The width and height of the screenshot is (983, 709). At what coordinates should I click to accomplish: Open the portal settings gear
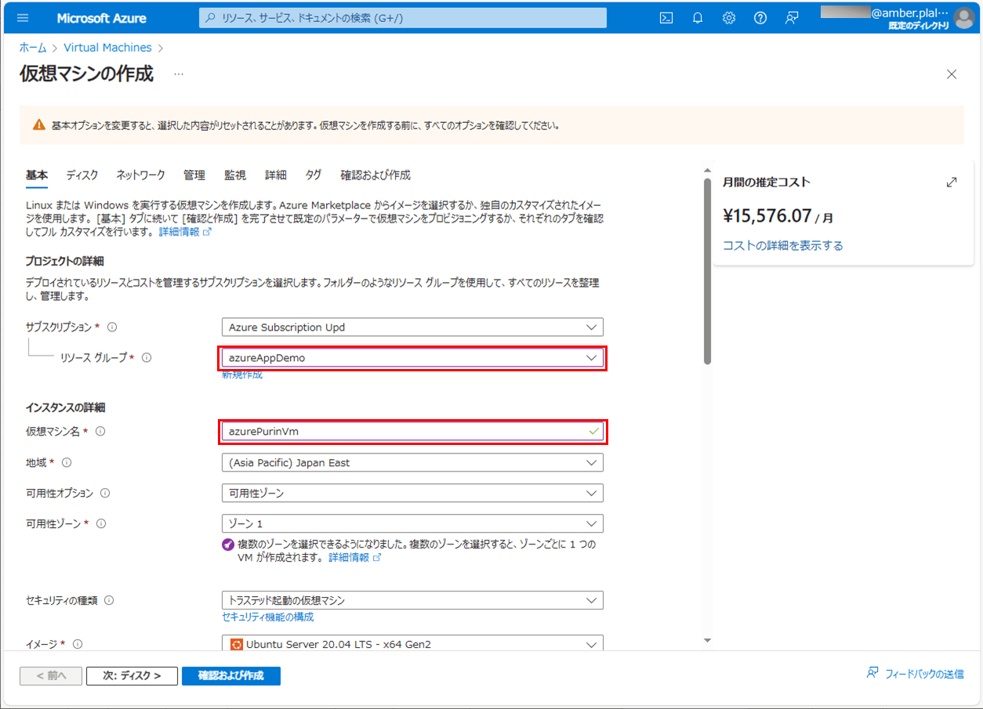(729, 18)
